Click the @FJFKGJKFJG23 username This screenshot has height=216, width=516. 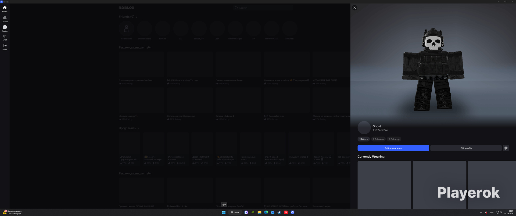click(381, 130)
